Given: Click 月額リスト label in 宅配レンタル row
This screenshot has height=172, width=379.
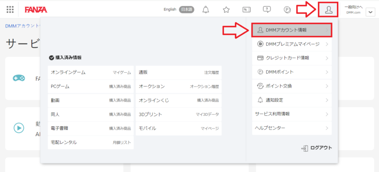Looking at the screenshot, I should point(122,142).
